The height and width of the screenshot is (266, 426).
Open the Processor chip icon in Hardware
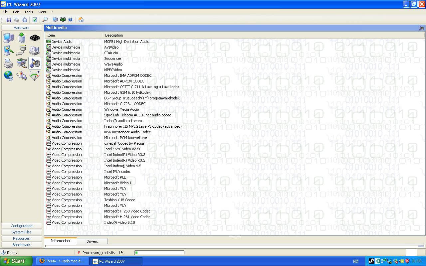point(35,38)
